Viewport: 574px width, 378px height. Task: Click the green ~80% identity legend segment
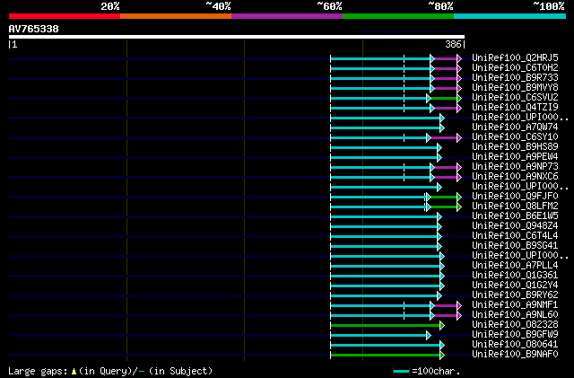click(398, 16)
